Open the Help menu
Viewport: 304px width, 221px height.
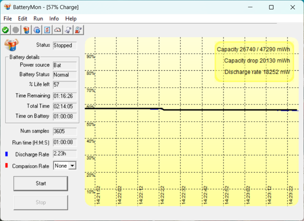point(71,19)
